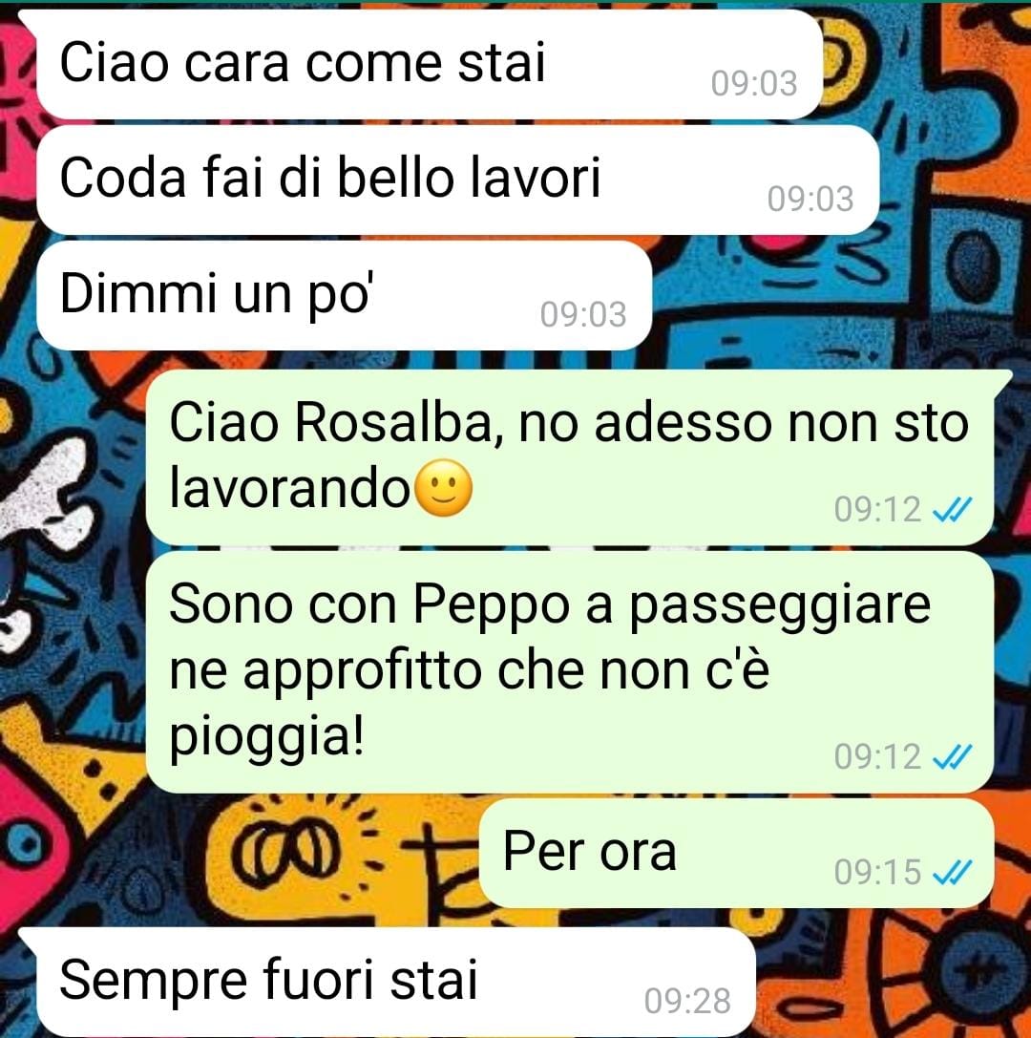
Task: Tap the 'Dimmi un po'' message
Action: [344, 294]
